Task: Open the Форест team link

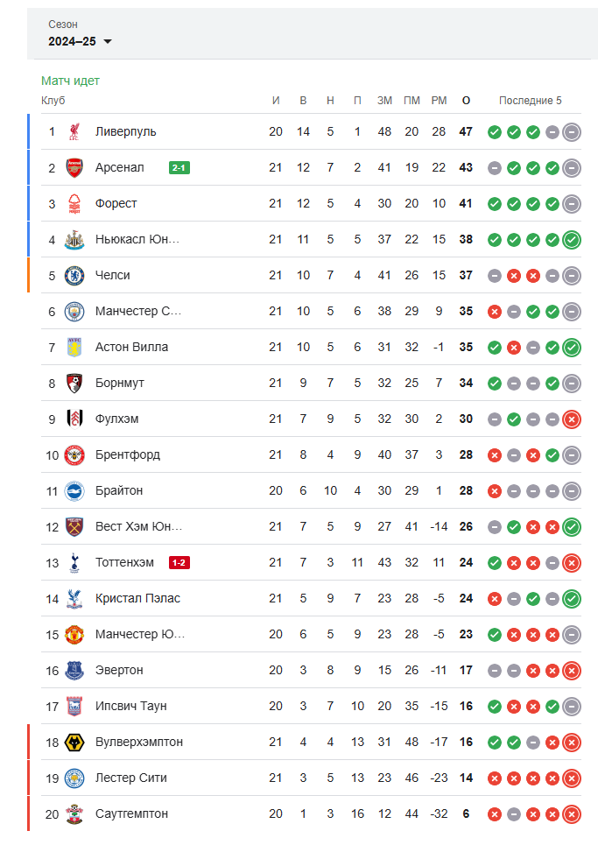Action: [116, 203]
